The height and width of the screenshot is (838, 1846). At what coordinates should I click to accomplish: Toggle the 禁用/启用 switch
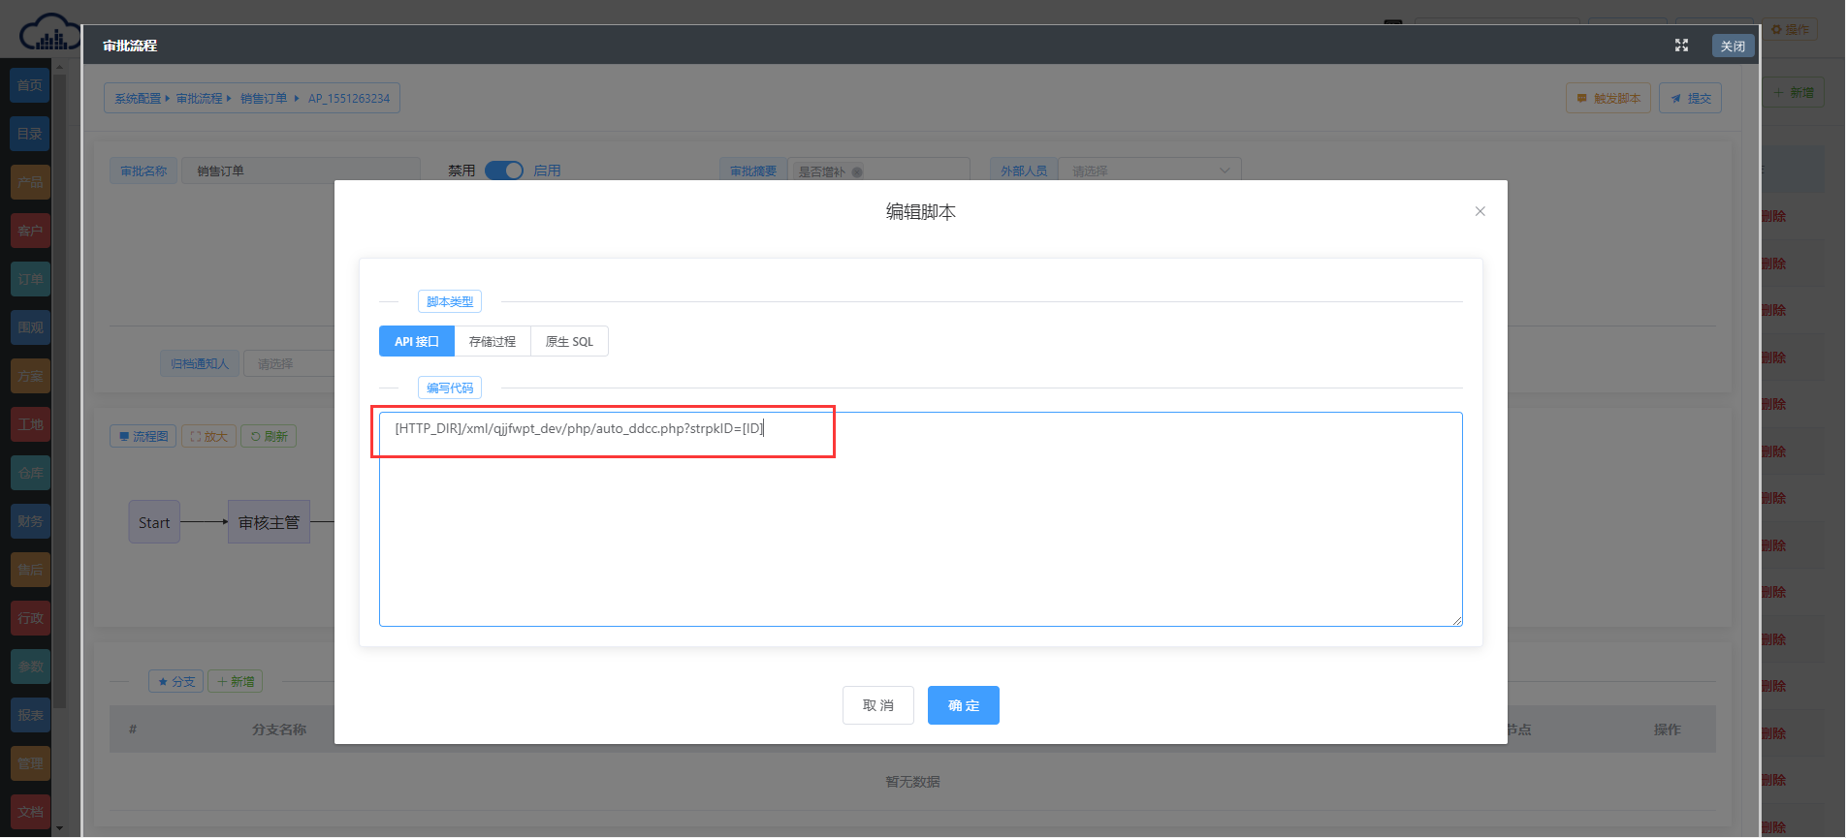tap(503, 171)
